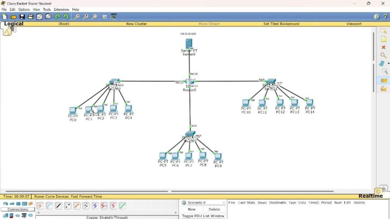Open the File menu

4,9
